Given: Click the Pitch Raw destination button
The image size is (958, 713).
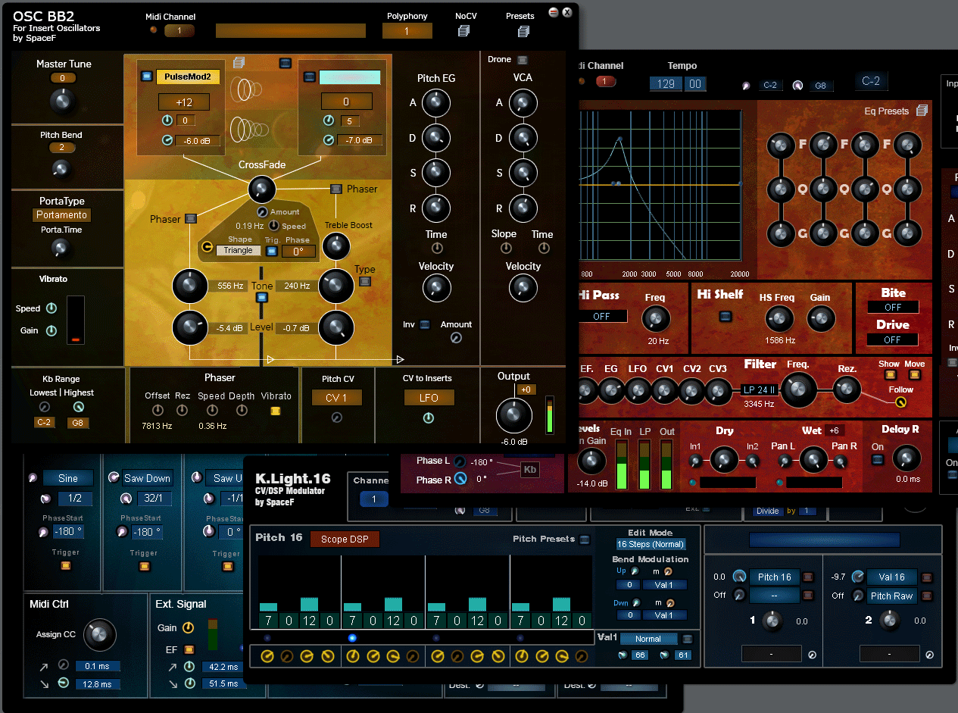Looking at the screenshot, I should coord(891,596).
